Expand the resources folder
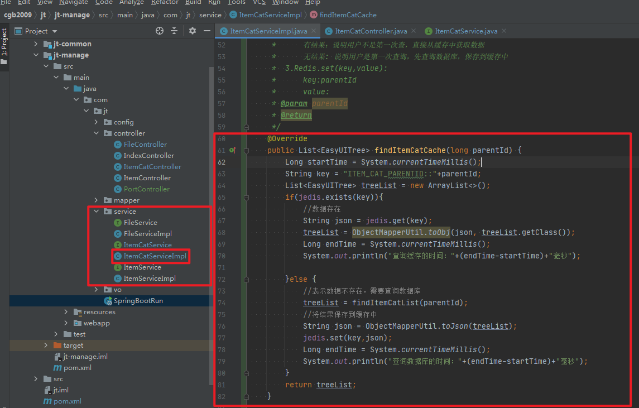 point(66,312)
